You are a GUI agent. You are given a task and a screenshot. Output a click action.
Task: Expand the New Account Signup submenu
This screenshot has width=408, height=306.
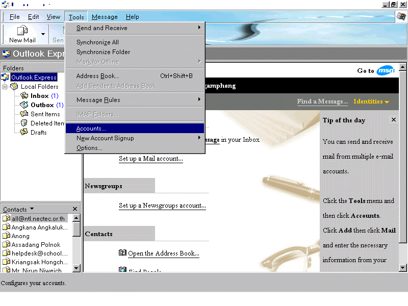[135, 138]
